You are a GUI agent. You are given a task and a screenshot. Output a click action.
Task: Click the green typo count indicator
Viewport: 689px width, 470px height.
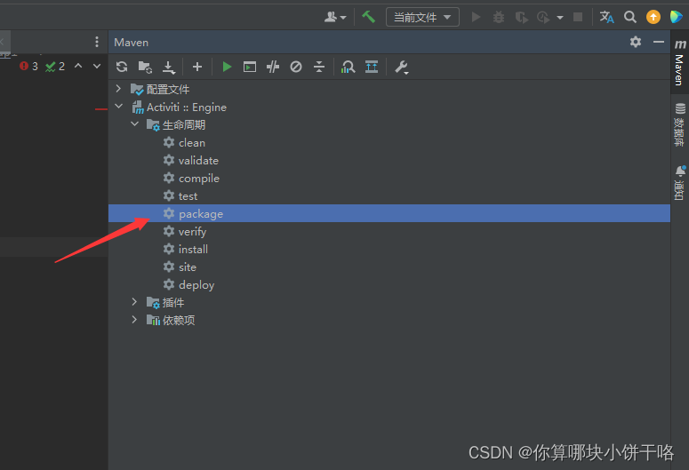tap(55, 67)
